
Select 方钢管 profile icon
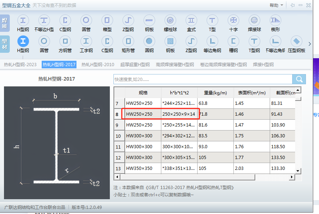coord(65,41)
